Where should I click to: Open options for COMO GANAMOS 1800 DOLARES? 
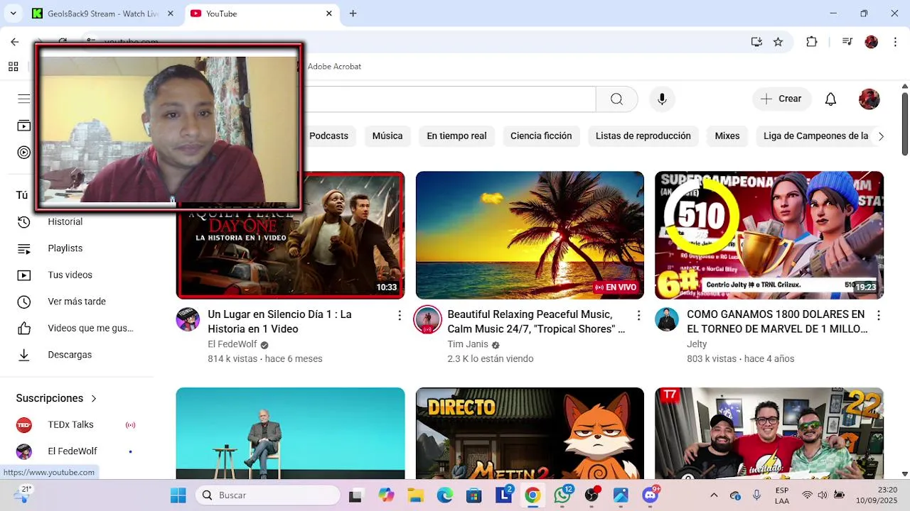click(878, 315)
